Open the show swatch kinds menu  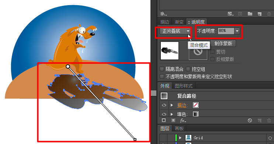(x=230, y=14)
